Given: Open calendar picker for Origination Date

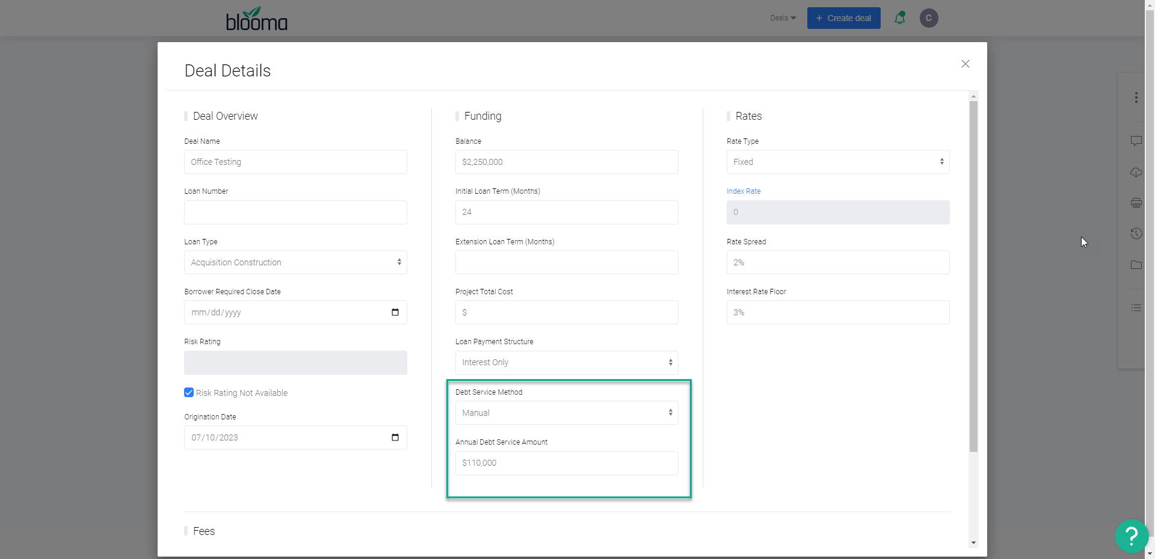Looking at the screenshot, I should click(x=395, y=437).
